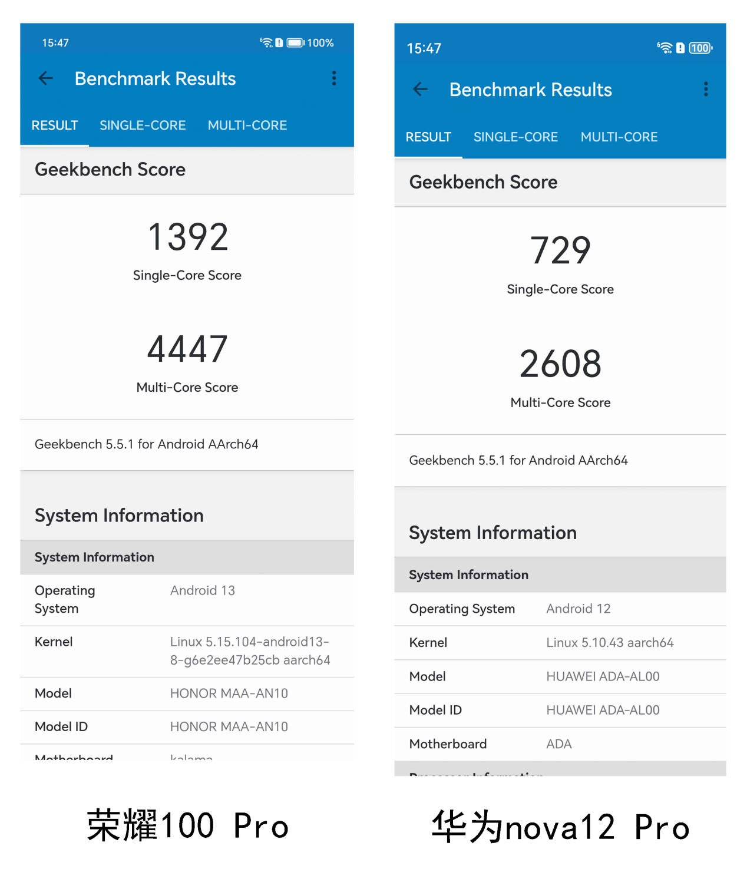The width and height of the screenshot is (747, 892).
Task: Click clock 15:47 on left phone
Action: (55, 43)
